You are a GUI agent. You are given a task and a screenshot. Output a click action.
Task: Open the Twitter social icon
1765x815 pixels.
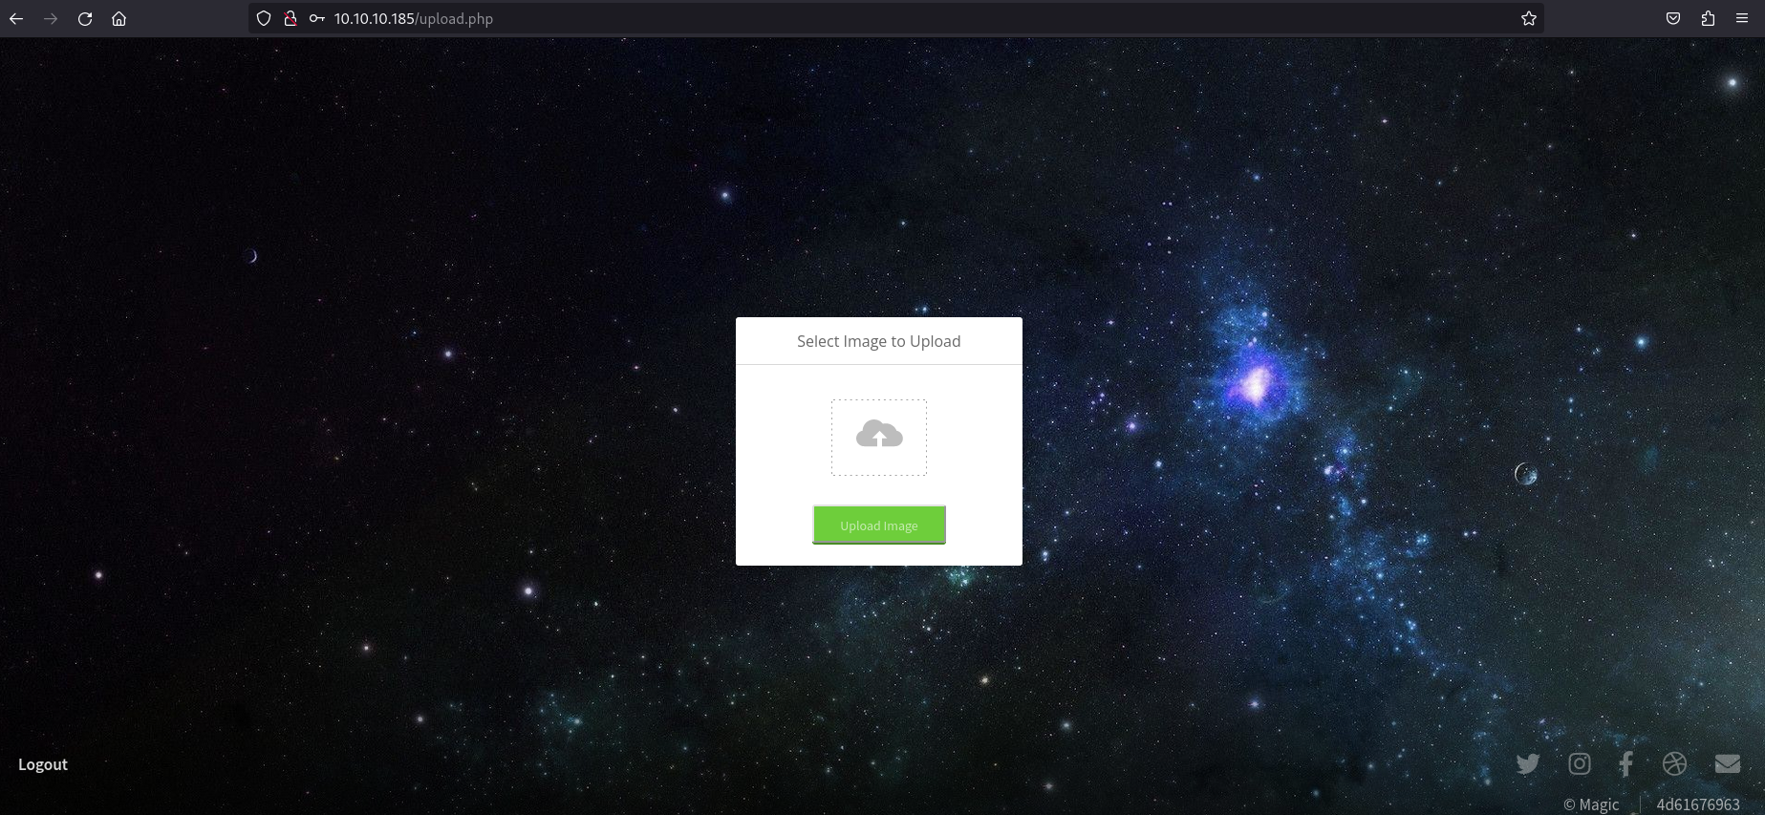pos(1528,763)
